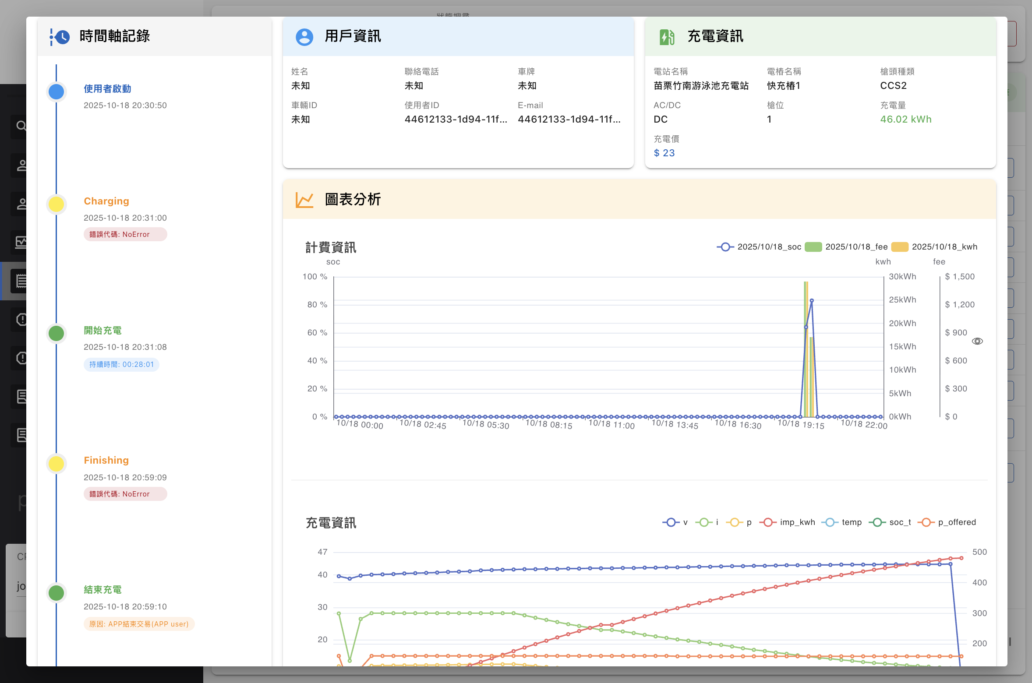
Task: Click the CCS2 connector type value
Action: pyautogui.click(x=893, y=86)
